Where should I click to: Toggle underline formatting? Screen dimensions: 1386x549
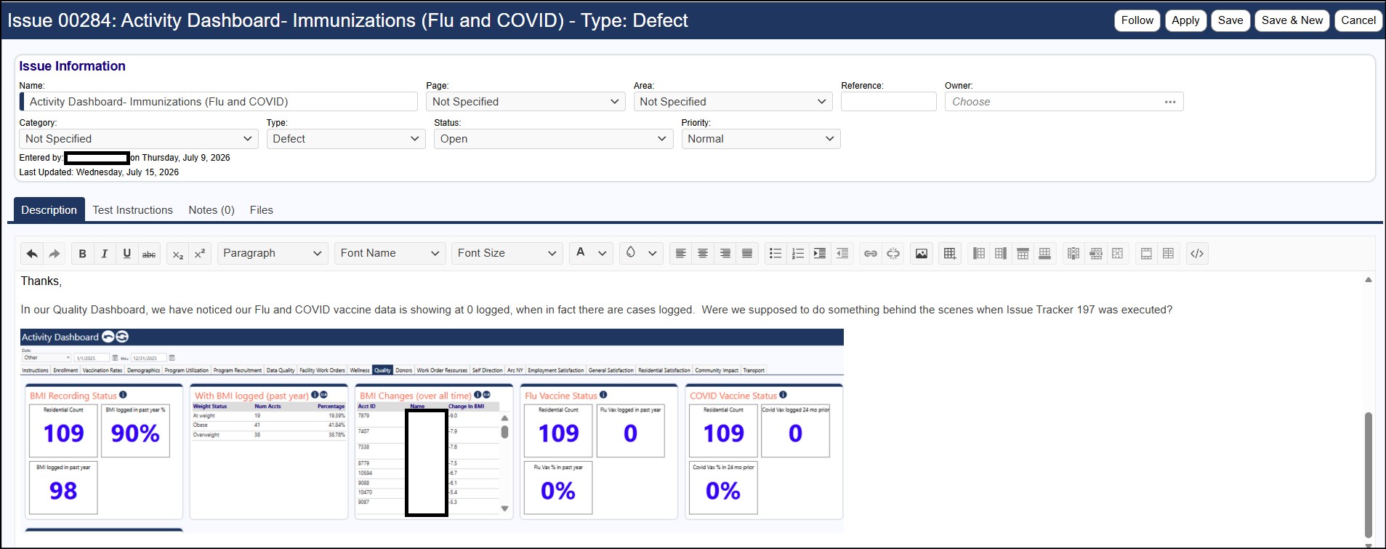tap(127, 254)
